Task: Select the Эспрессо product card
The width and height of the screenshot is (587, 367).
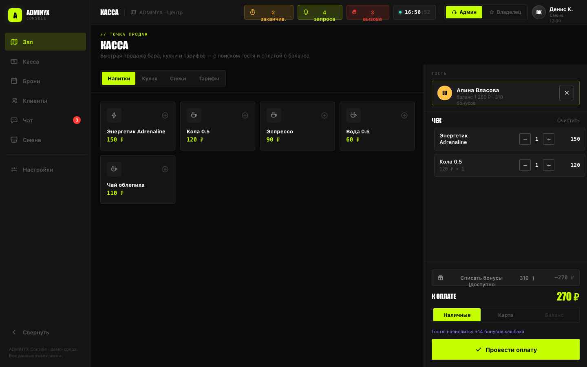Action: [x=297, y=126]
